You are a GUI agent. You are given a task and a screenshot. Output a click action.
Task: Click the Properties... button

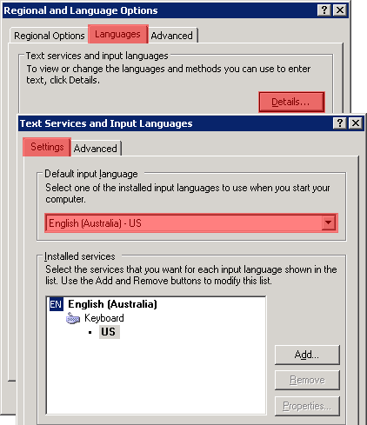307,406
